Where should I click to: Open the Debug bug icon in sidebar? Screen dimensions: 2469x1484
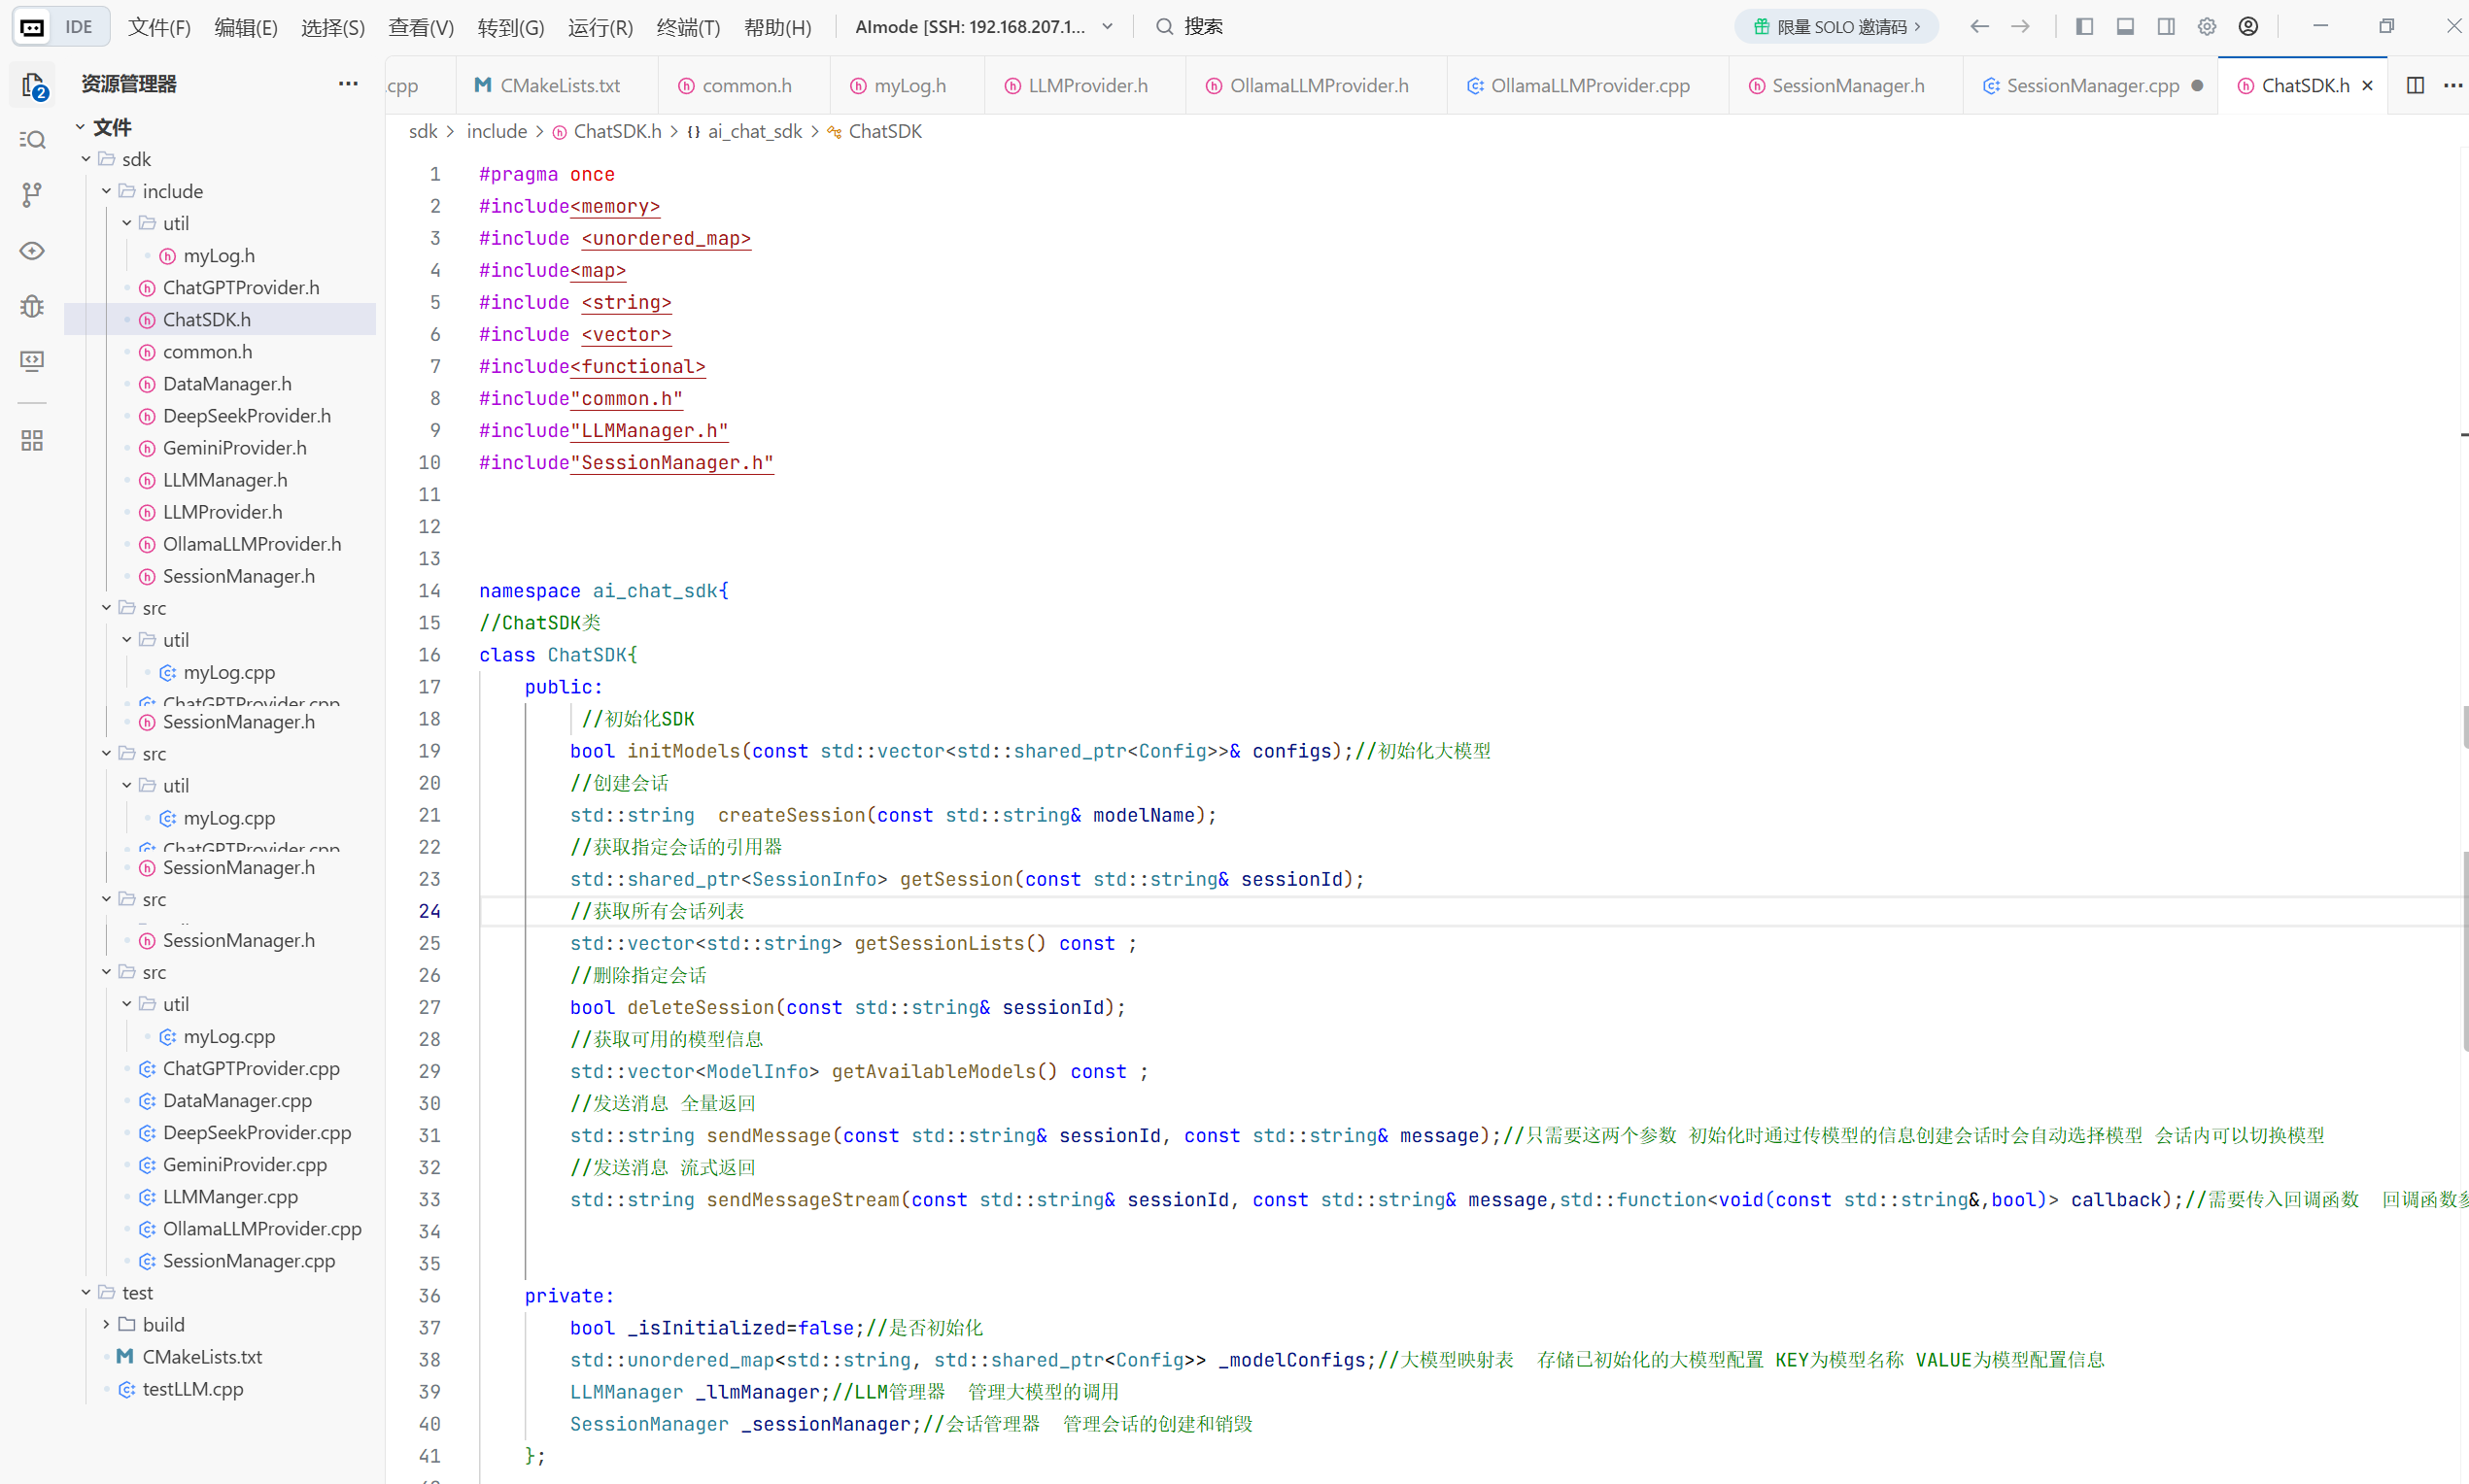(x=33, y=306)
